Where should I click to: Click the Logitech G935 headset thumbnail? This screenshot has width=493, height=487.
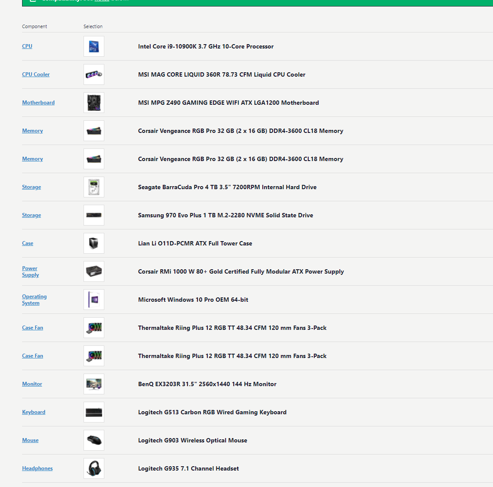(94, 468)
